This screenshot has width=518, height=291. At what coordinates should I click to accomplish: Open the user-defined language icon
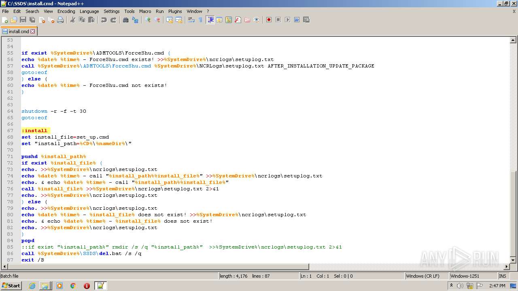click(x=219, y=20)
